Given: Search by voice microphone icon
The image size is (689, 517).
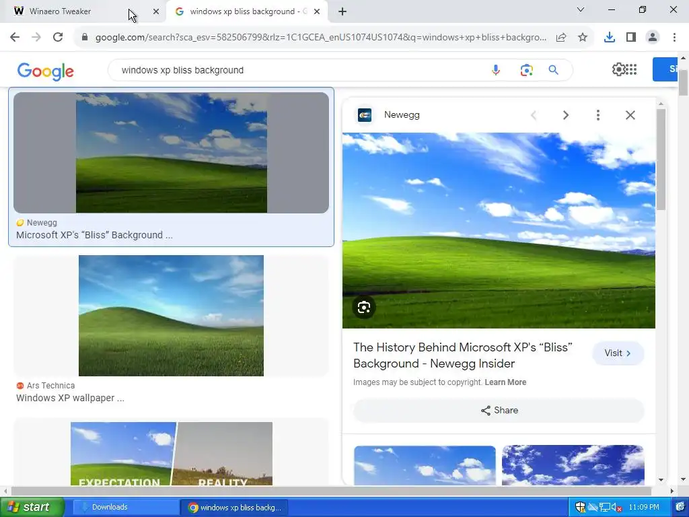Looking at the screenshot, I should point(496,70).
